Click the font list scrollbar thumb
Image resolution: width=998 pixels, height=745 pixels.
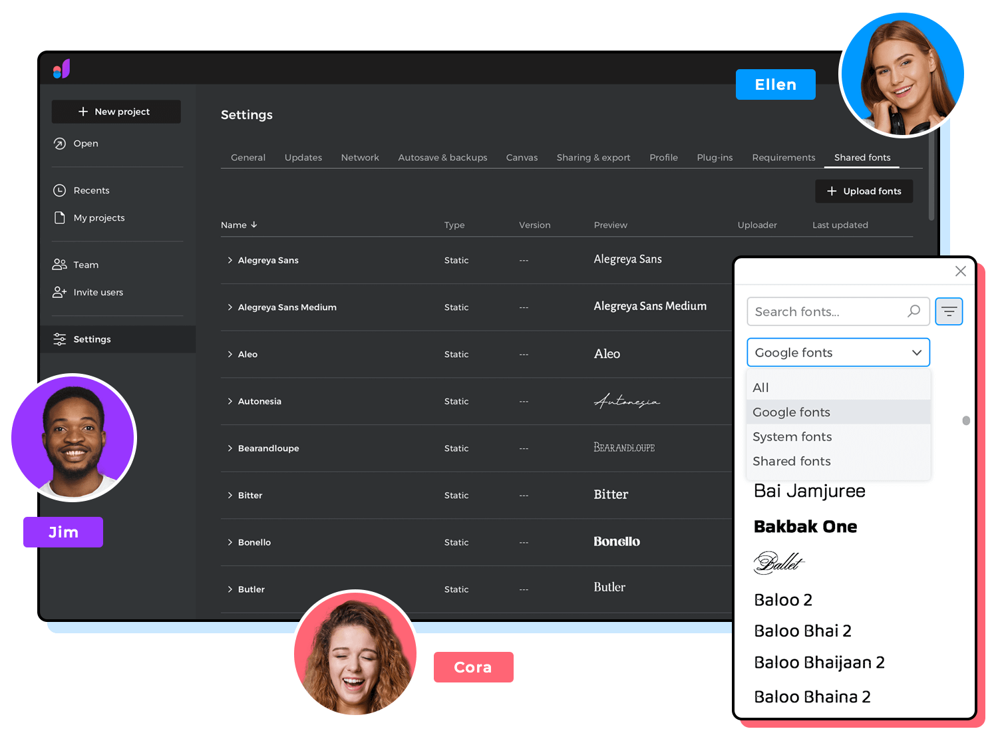(966, 420)
